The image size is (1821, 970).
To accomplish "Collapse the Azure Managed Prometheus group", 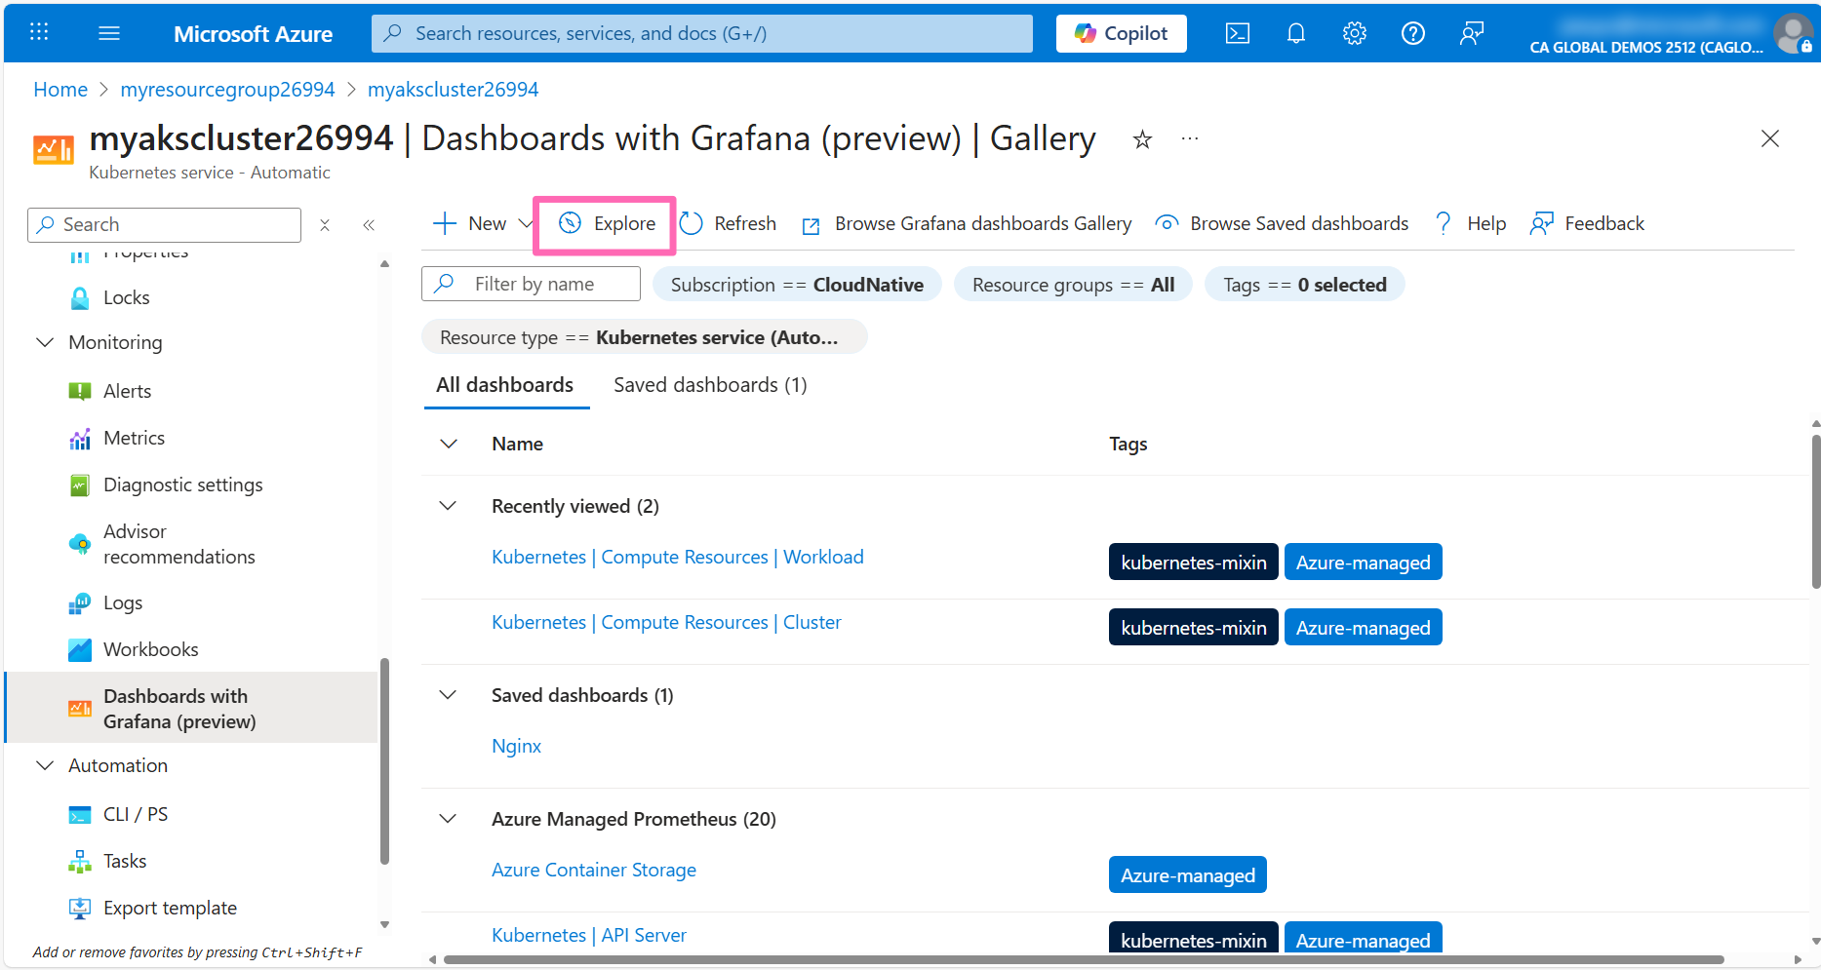I will click(448, 819).
